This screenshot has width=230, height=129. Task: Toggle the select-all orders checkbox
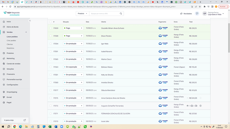51,22
